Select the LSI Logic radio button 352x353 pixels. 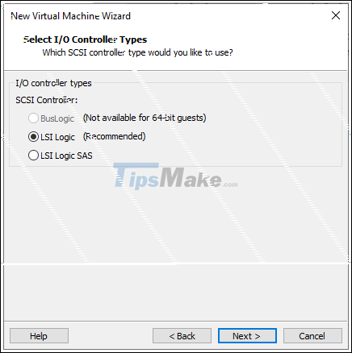tap(33, 137)
